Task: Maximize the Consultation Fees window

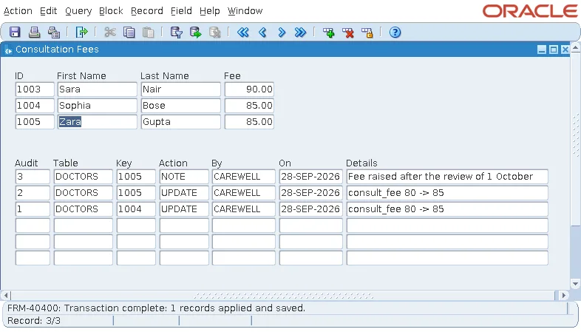Action: pyautogui.click(x=554, y=50)
